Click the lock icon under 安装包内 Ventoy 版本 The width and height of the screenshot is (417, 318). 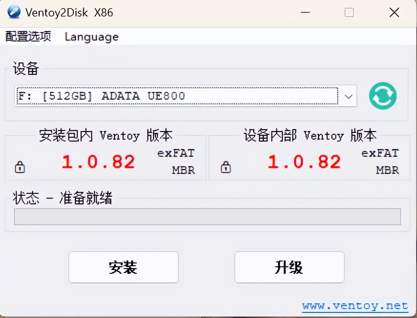[x=20, y=167]
